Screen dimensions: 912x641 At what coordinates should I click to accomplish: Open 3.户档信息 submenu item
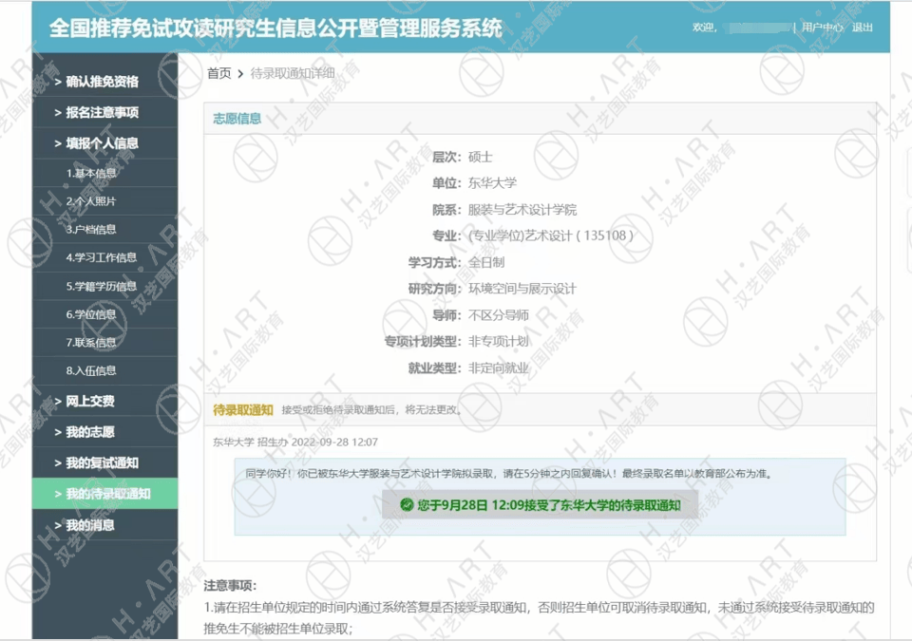coord(92,229)
